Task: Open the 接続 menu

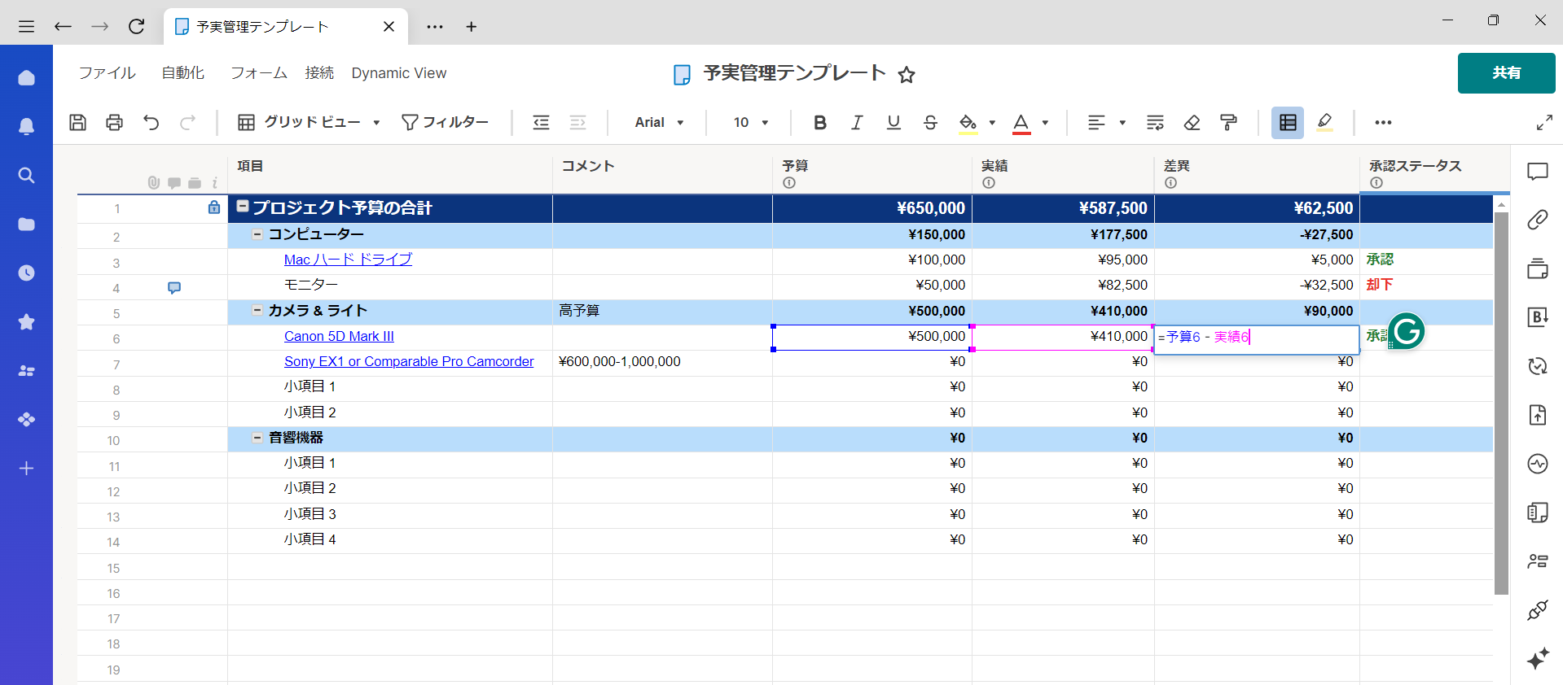Action: click(319, 72)
